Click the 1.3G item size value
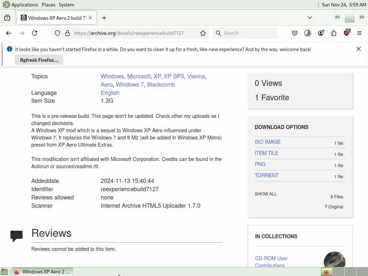 coord(107,101)
